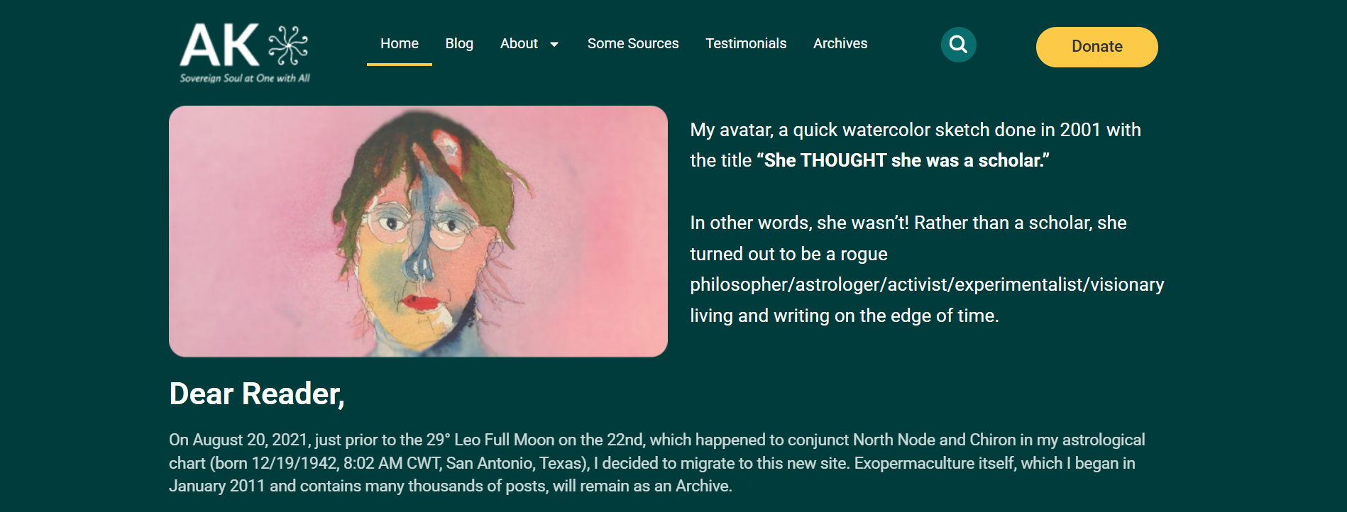The width and height of the screenshot is (1347, 512).
Task: Click the starburst symbol in the logo
Action: pos(287,45)
